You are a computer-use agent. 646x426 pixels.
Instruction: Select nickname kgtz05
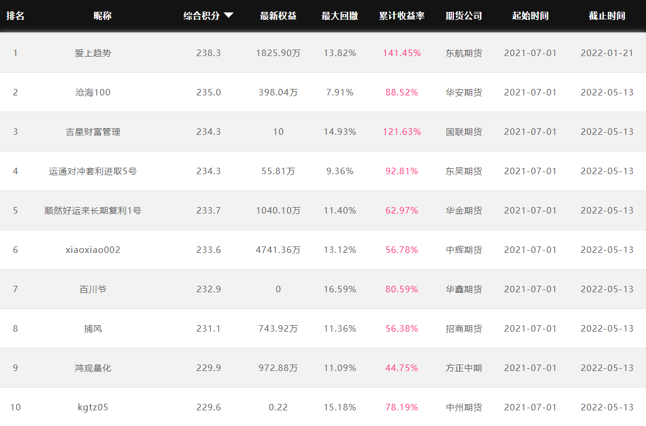click(x=93, y=408)
